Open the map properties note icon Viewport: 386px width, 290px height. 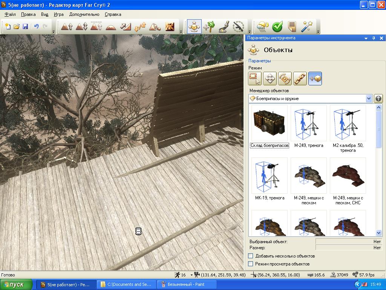click(292, 26)
